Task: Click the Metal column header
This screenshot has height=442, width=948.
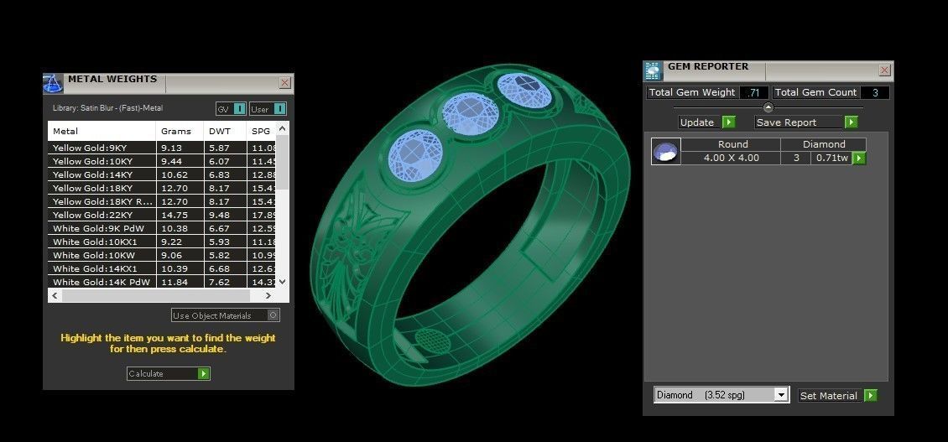Action: [x=102, y=131]
